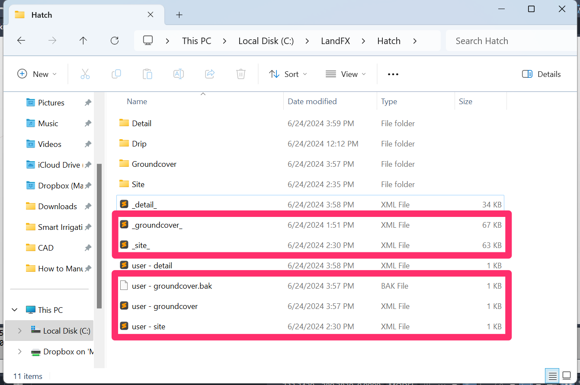Open the Sort dropdown menu

[288, 74]
